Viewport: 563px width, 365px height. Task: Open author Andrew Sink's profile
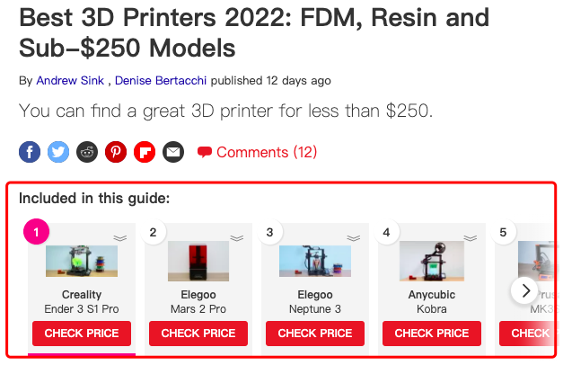click(70, 81)
